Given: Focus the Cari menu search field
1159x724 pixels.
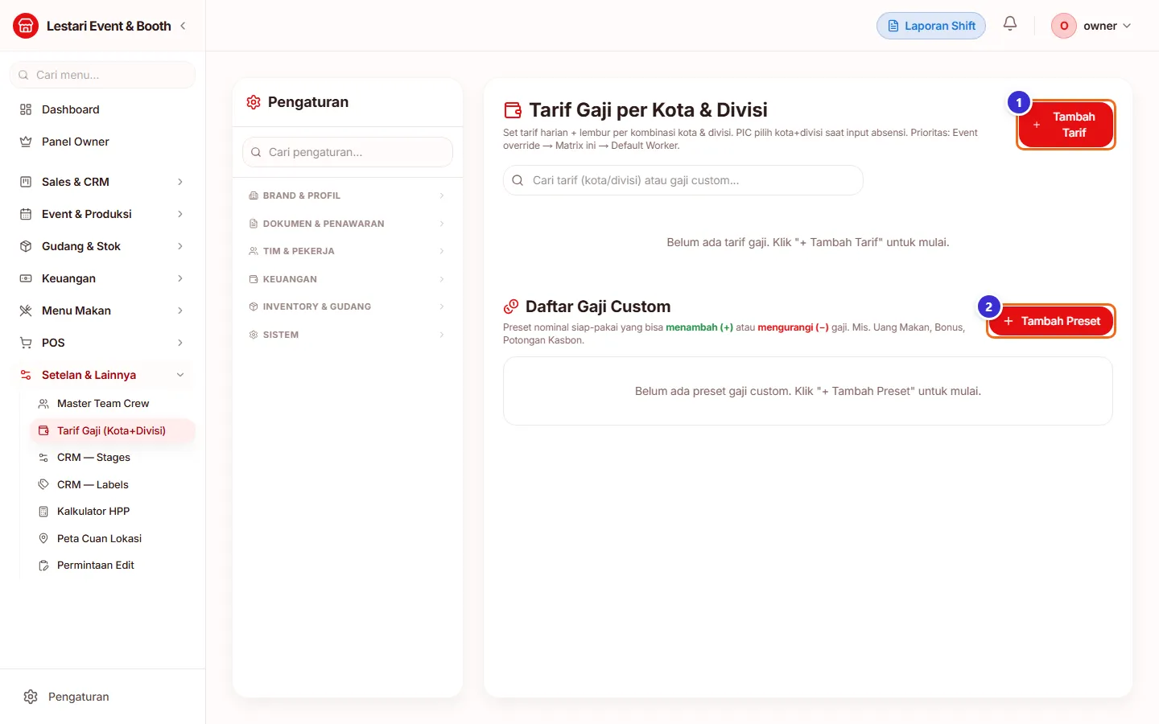Looking at the screenshot, I should [102, 75].
